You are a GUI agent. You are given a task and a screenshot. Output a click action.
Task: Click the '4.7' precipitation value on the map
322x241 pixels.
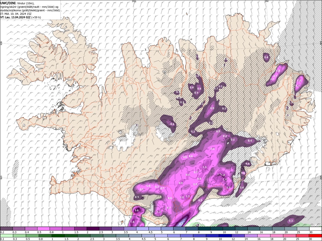181,223
